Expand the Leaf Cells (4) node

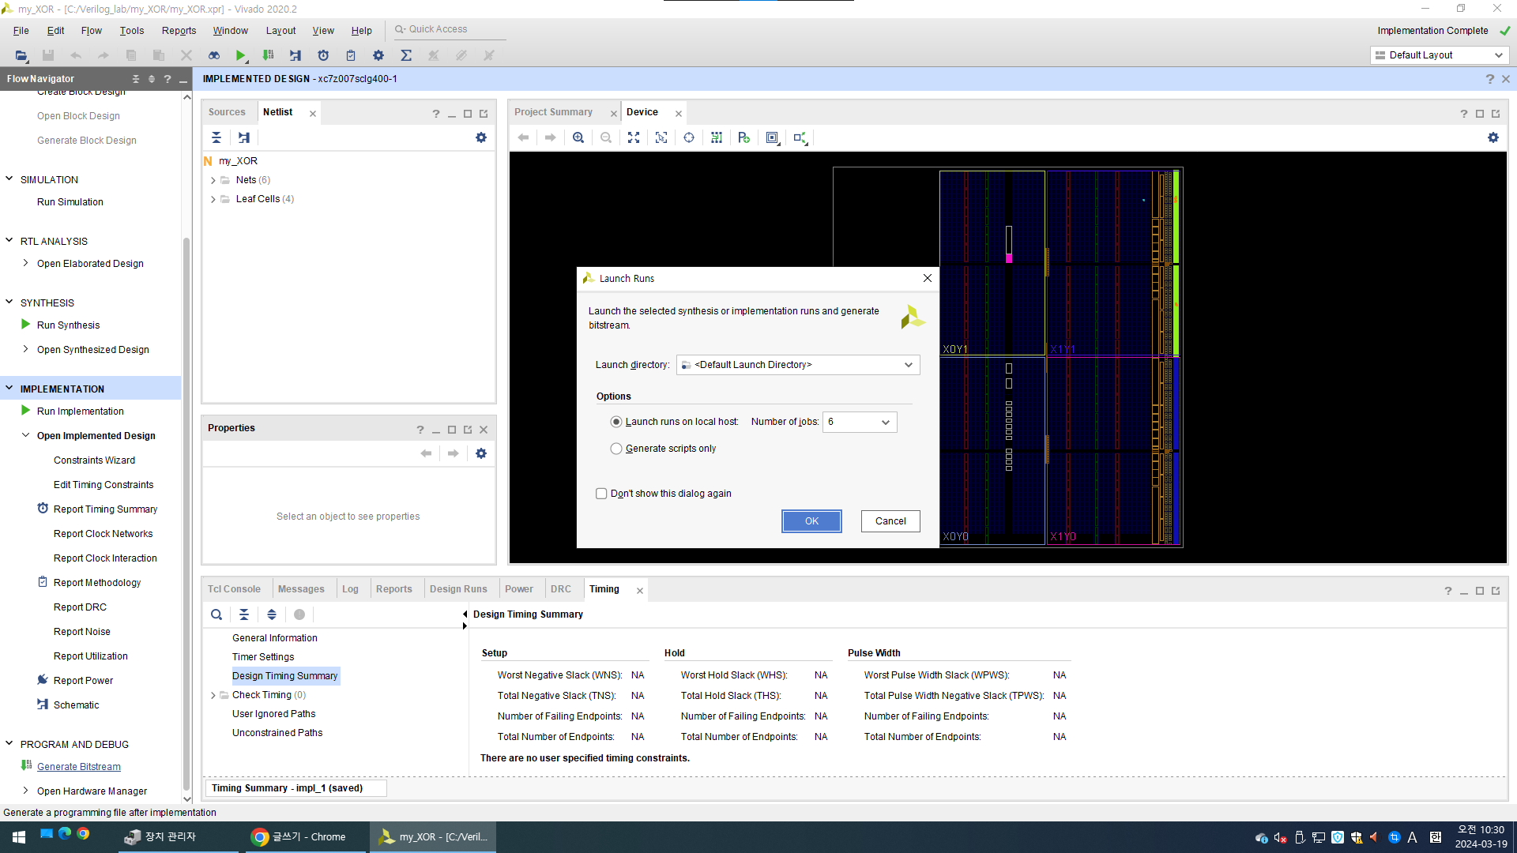tap(213, 199)
